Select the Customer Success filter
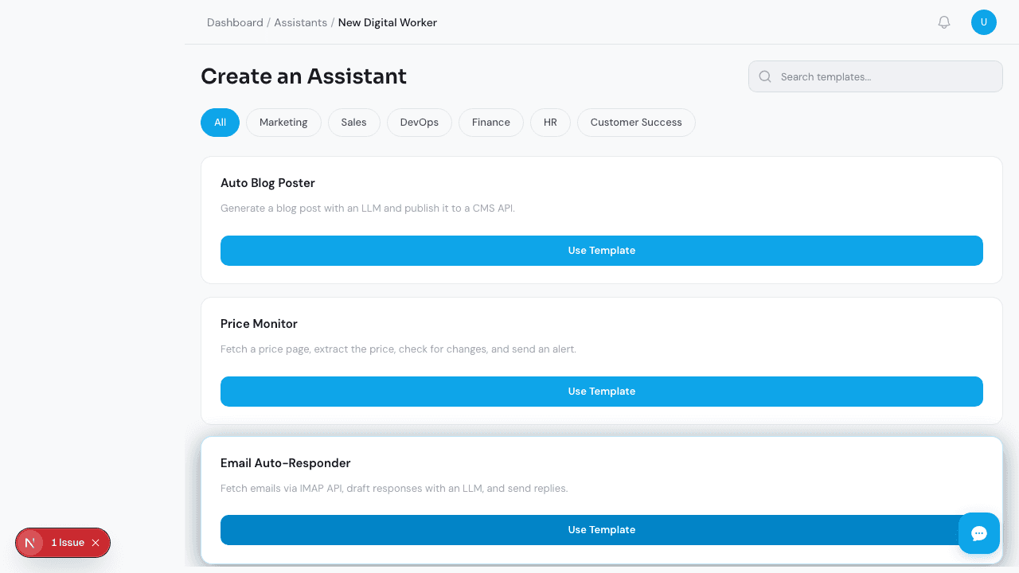 coord(636,123)
